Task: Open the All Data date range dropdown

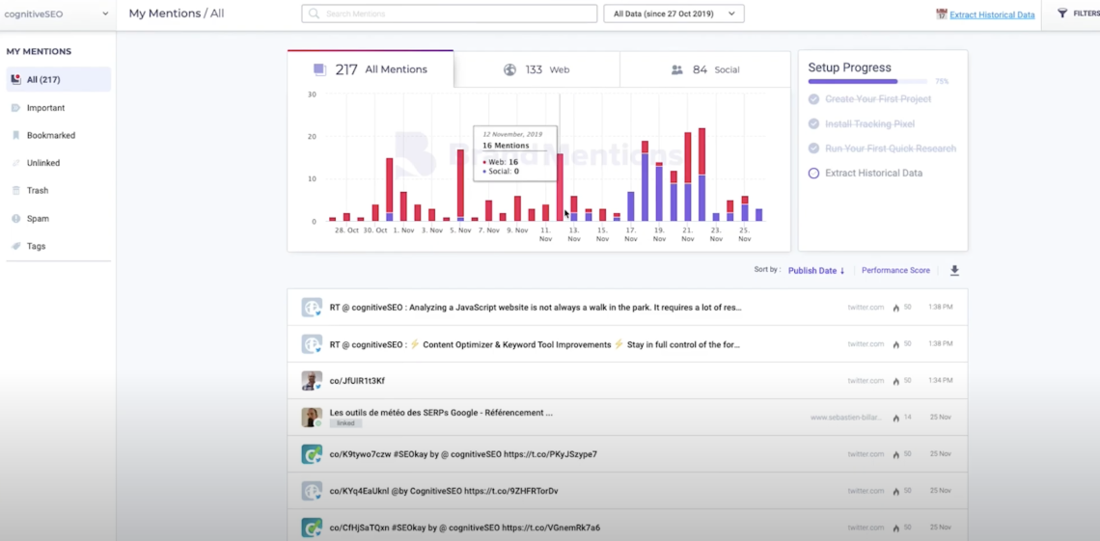Action: point(674,14)
